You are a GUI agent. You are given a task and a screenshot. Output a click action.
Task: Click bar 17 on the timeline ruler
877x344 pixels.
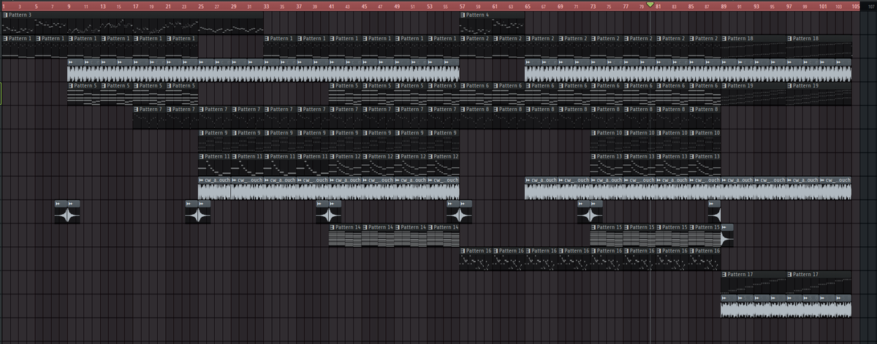point(135,6)
